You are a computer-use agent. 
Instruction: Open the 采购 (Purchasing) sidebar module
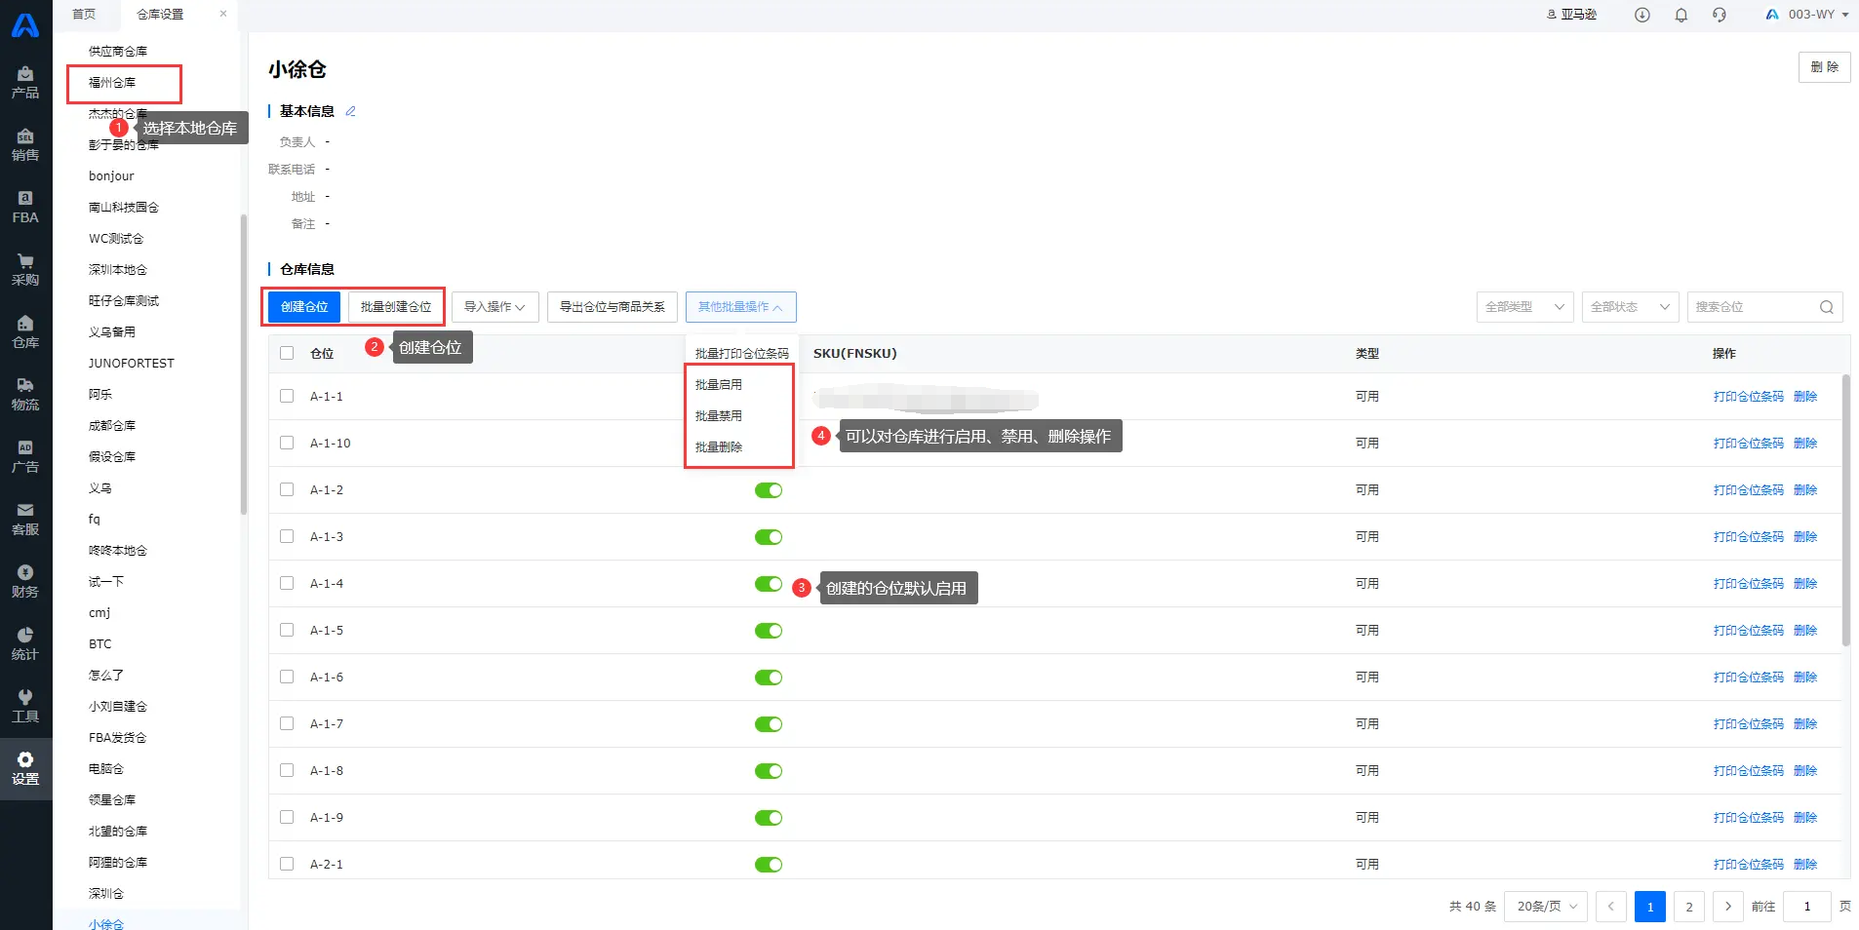coord(25,269)
